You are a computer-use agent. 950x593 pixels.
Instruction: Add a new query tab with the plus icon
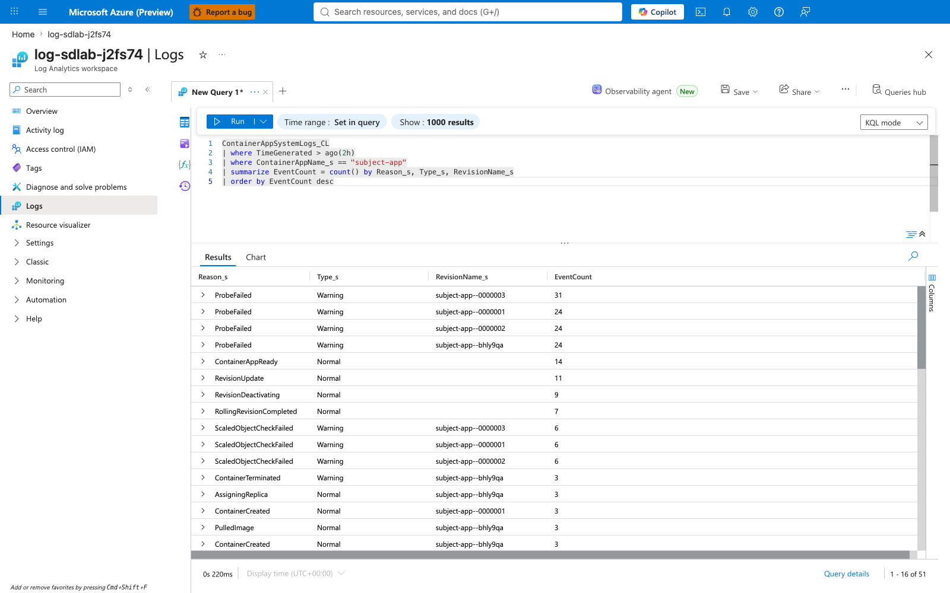(283, 91)
